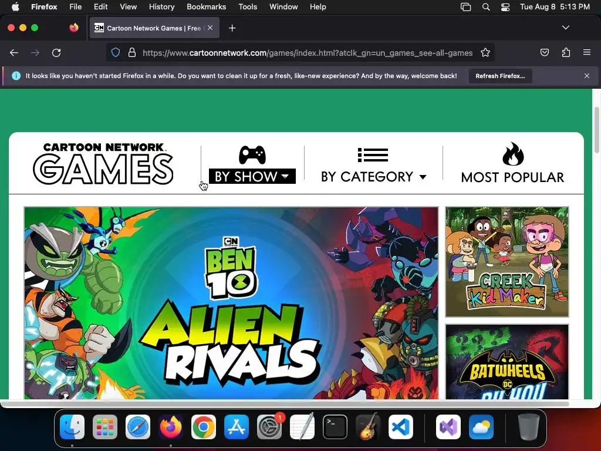Open the Firefox application menu in menu bar
The image size is (601, 451).
pyautogui.click(x=44, y=6)
